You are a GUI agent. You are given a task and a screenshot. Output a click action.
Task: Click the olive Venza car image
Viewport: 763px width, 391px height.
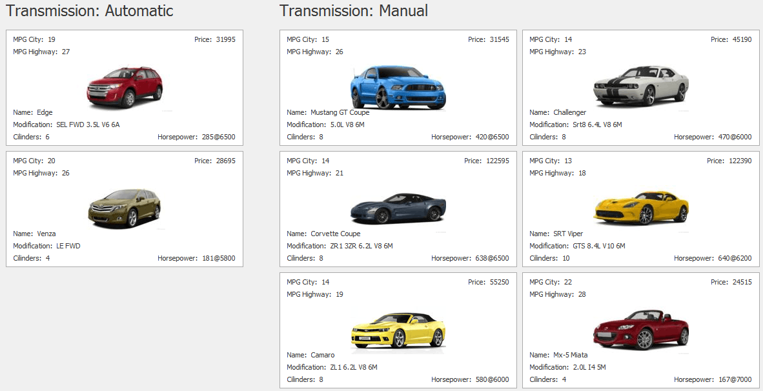pos(125,208)
